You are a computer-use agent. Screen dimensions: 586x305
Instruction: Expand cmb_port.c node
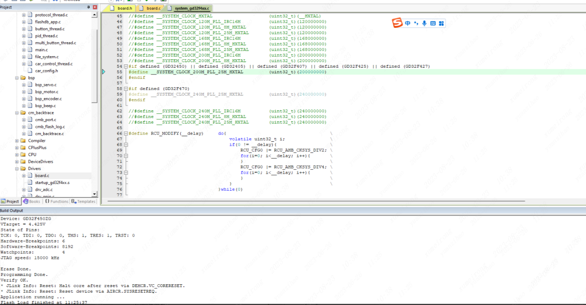pyautogui.click(x=24, y=120)
